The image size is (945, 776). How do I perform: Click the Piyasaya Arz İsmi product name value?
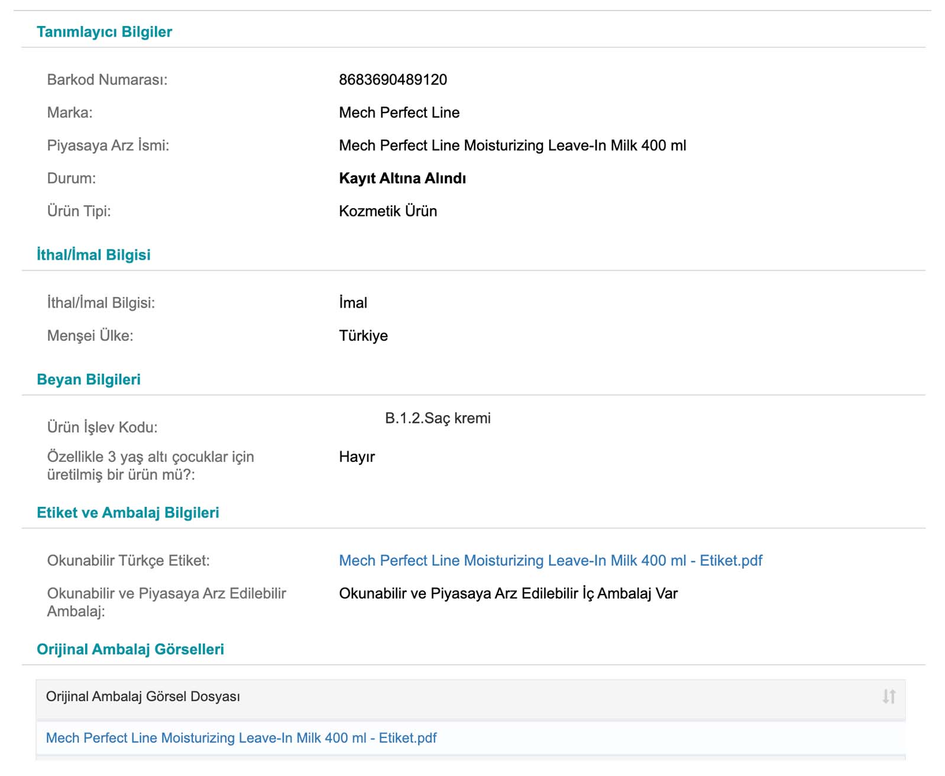click(512, 145)
